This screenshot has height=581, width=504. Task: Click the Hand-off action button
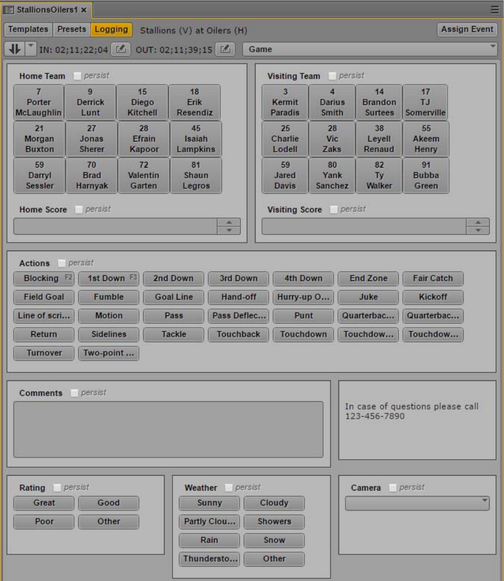tap(238, 297)
